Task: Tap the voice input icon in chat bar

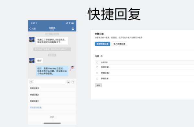Action: tap(31, 82)
